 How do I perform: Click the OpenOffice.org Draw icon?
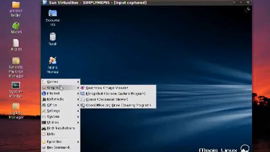83,105
